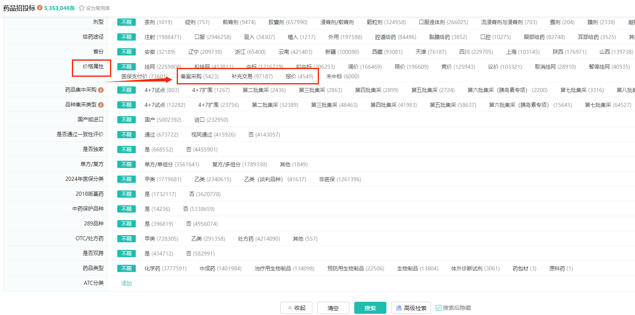Select 眼部给药 (82748) route
This screenshot has height=315, width=635.
click(x=544, y=37)
